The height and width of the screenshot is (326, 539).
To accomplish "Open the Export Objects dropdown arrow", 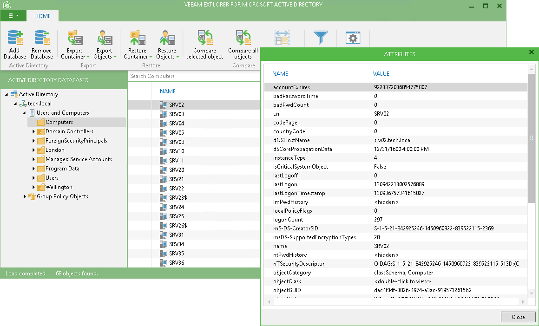I will tap(115, 57).
